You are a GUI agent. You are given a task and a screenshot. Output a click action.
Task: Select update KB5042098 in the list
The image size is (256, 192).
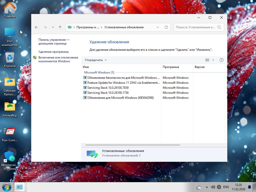(x=120, y=98)
